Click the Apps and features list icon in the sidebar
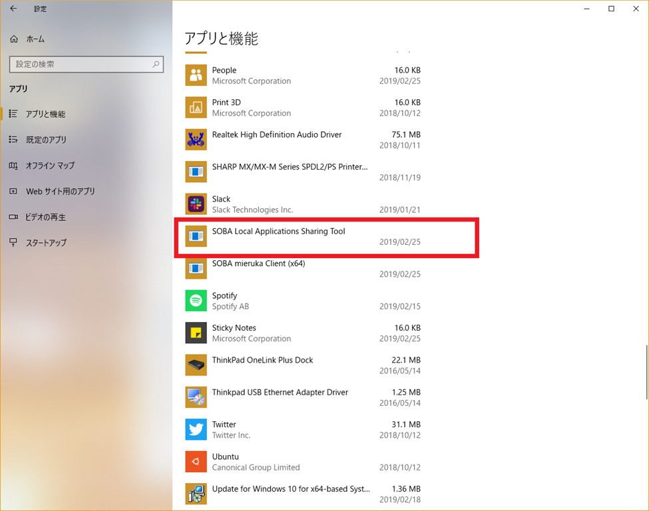 (13, 113)
